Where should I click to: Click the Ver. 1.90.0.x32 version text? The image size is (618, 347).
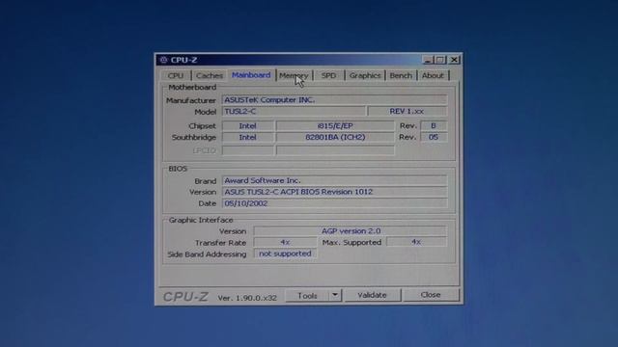pos(247,298)
